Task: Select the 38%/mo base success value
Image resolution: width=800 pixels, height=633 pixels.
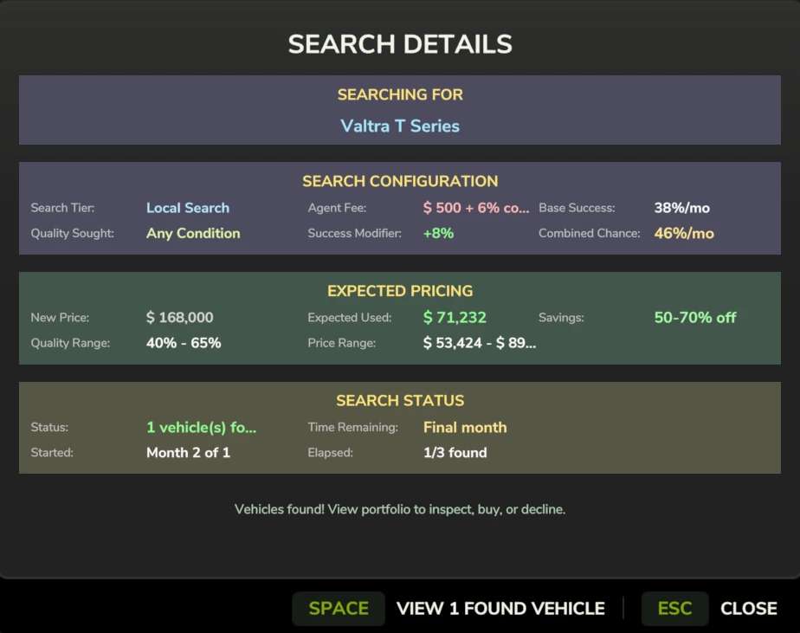Action: 681,208
